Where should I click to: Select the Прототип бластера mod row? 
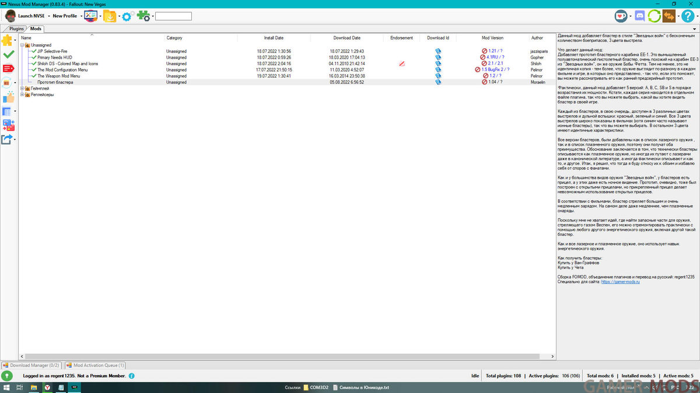point(287,82)
